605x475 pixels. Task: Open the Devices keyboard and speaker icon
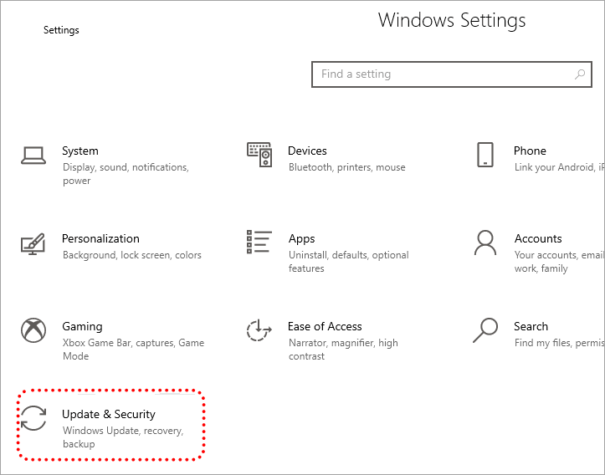259,155
